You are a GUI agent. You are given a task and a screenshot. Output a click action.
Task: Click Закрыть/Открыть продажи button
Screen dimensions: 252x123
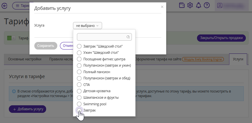(221, 38)
